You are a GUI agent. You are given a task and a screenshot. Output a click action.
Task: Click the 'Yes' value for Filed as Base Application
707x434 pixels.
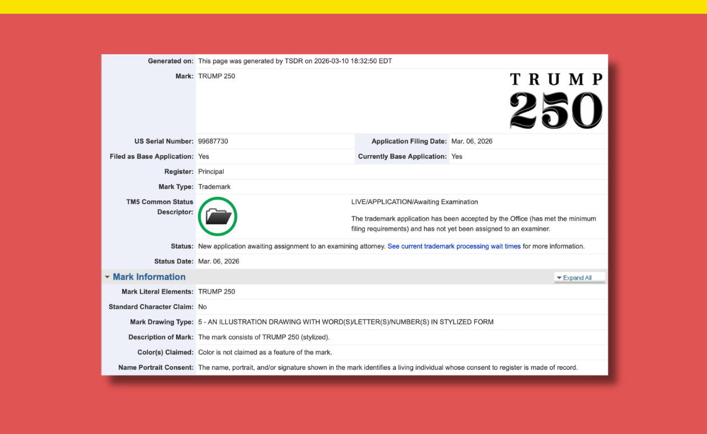(204, 157)
